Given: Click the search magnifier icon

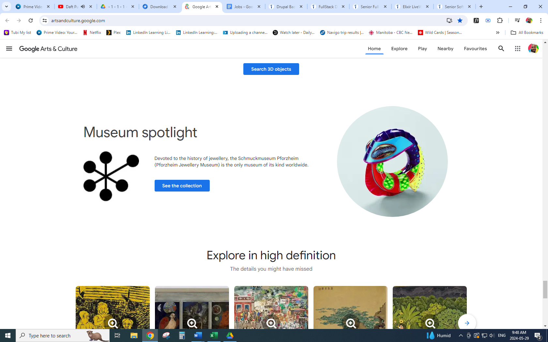Looking at the screenshot, I should pyautogui.click(x=501, y=49).
